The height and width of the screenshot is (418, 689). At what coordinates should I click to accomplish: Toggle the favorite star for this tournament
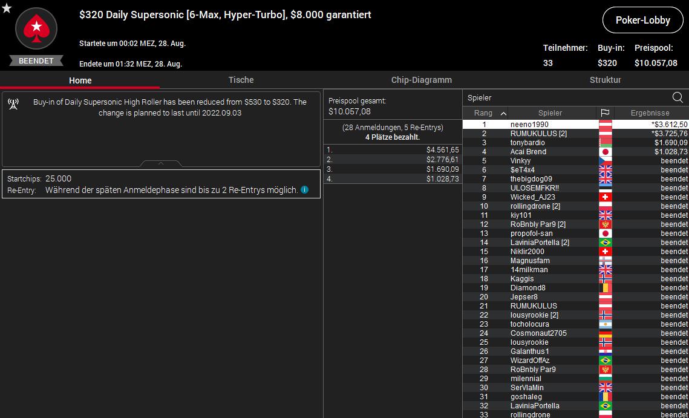pyautogui.click(x=7, y=8)
